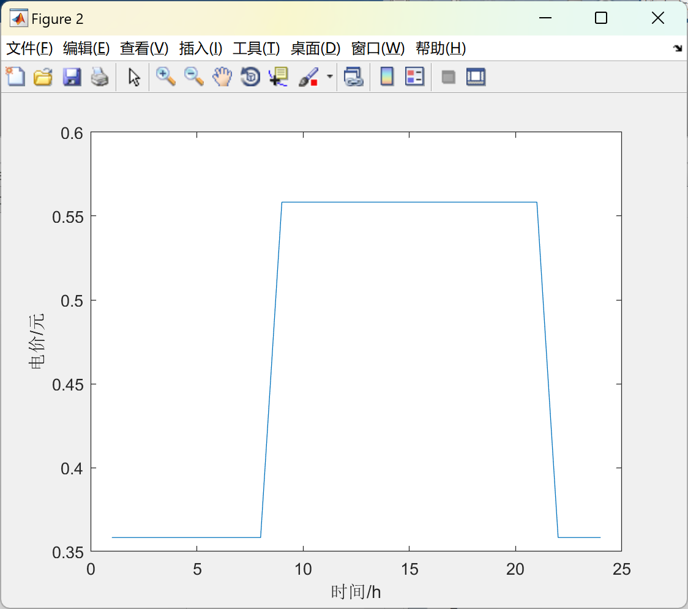Create a new figure with New Figure icon
Viewport: 688px width, 609px height.
click(x=15, y=77)
